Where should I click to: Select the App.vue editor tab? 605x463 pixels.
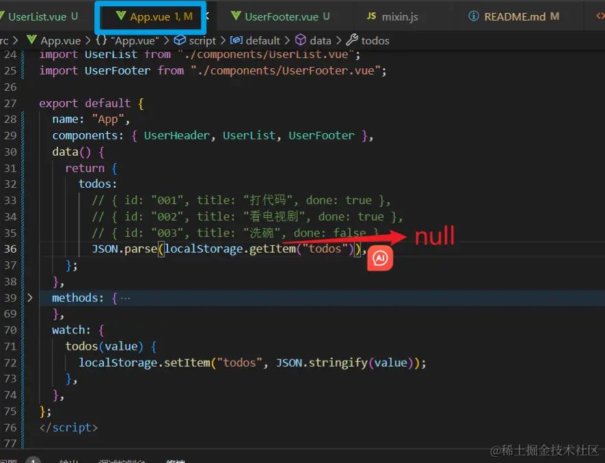pyautogui.click(x=154, y=16)
